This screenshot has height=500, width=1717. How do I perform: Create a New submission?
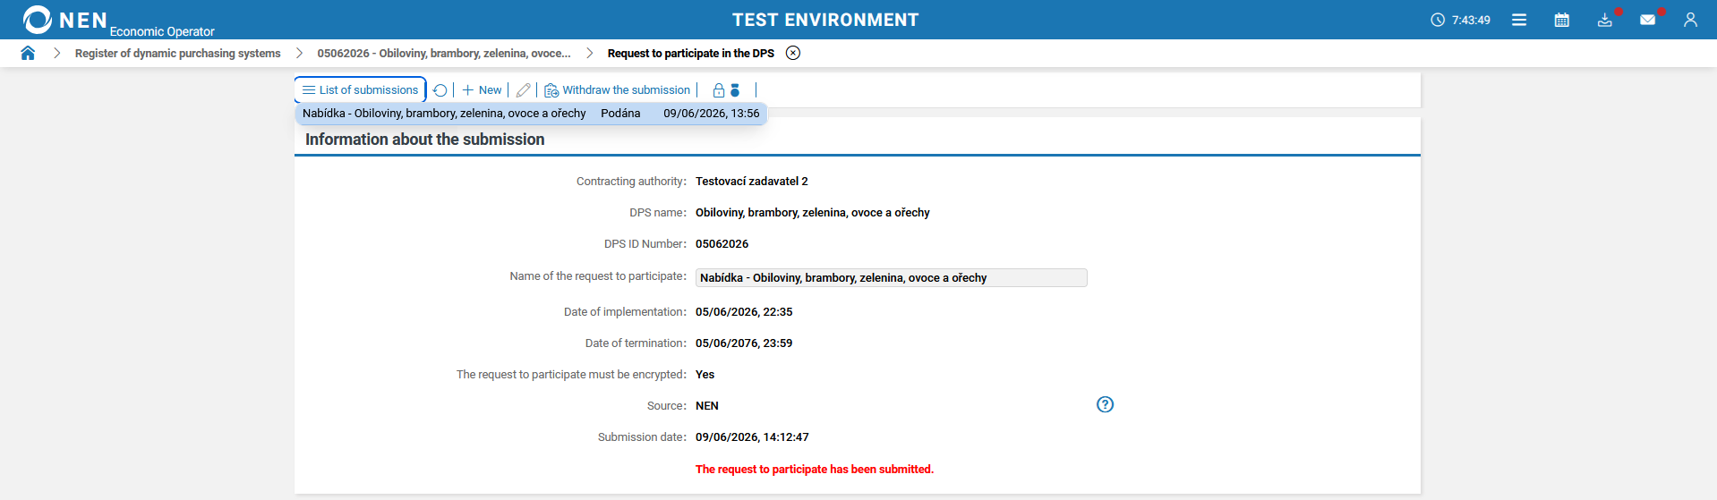point(482,90)
